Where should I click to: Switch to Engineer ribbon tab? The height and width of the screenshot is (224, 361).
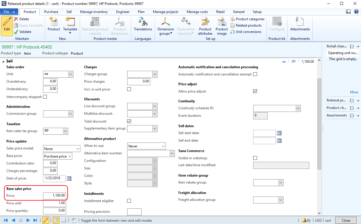point(123,12)
